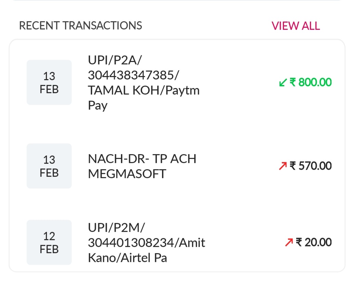The height and width of the screenshot is (282, 362).
Task: Select the ₹ 800.00 credited amount
Action: 311,83
